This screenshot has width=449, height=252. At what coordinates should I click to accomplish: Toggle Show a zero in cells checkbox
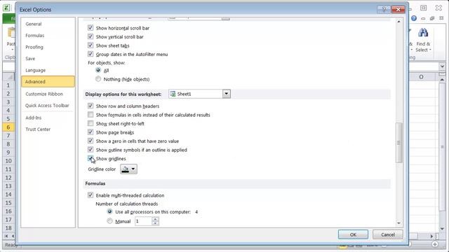(x=91, y=141)
